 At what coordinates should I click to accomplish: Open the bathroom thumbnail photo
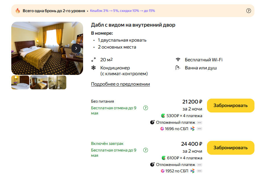[x=57, y=82]
